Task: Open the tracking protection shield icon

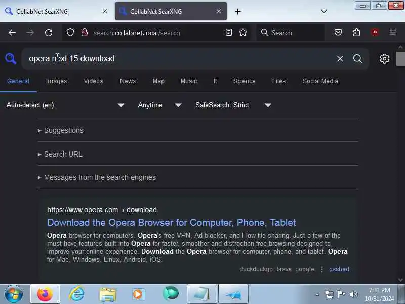Action: coord(70,33)
